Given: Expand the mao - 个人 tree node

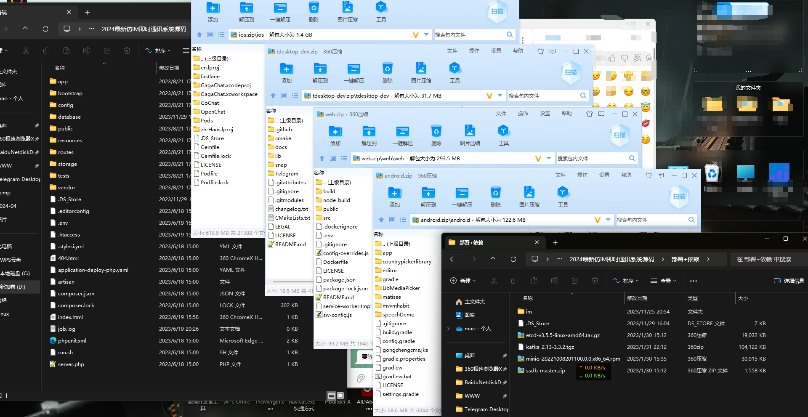Looking at the screenshot, I should click(449, 329).
